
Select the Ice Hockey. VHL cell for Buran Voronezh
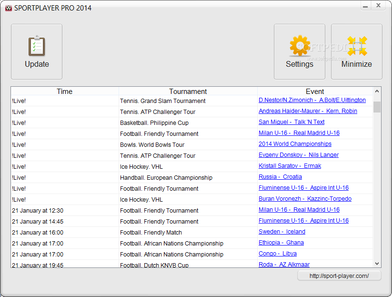[x=188, y=200]
